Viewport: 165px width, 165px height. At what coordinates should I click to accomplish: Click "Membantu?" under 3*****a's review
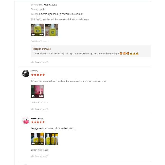click(42, 109)
